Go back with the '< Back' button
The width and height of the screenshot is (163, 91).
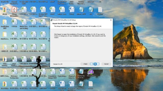(85, 64)
